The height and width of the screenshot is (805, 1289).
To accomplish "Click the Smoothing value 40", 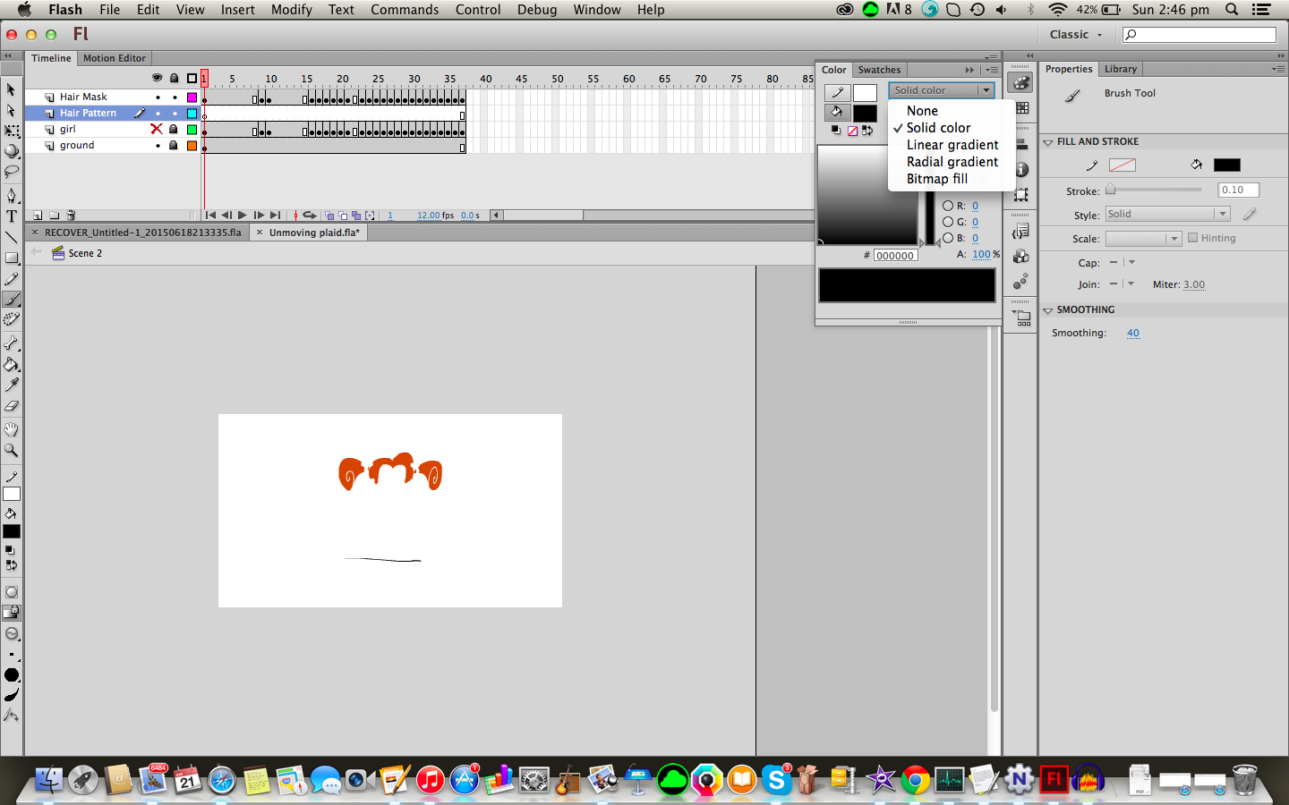I will click(1133, 333).
